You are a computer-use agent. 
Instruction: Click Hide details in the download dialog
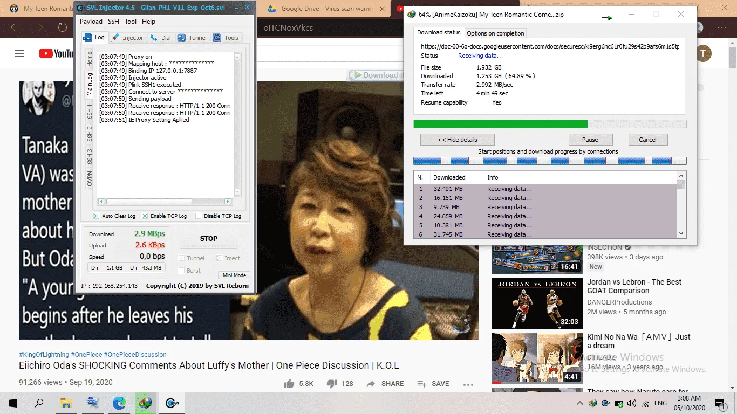[457, 140]
